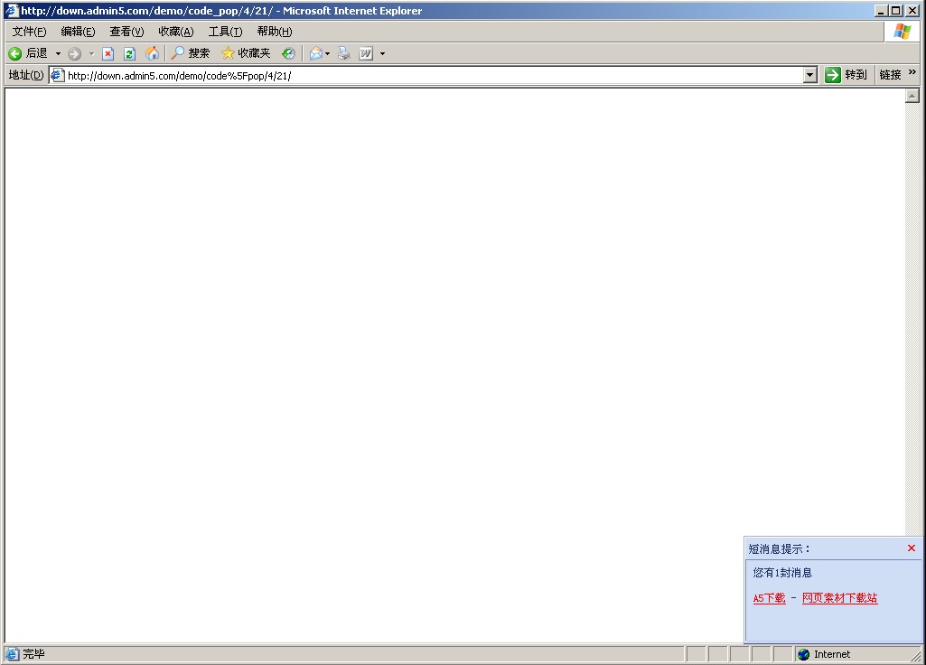Screen dimensions: 926x665
Task: Click the Refresh page icon
Action: click(x=129, y=53)
